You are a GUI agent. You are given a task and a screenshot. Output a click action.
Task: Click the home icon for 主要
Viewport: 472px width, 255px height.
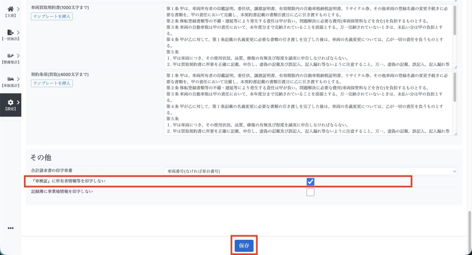(10, 9)
